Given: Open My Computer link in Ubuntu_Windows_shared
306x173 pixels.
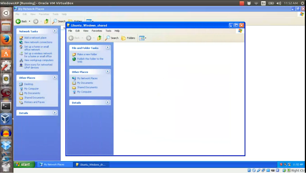Looking at the screenshot, I should pyautogui.click(x=84, y=92).
